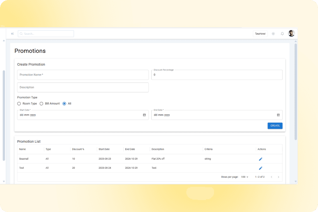
Task: Click the Type column header
Action: [x=48, y=149]
